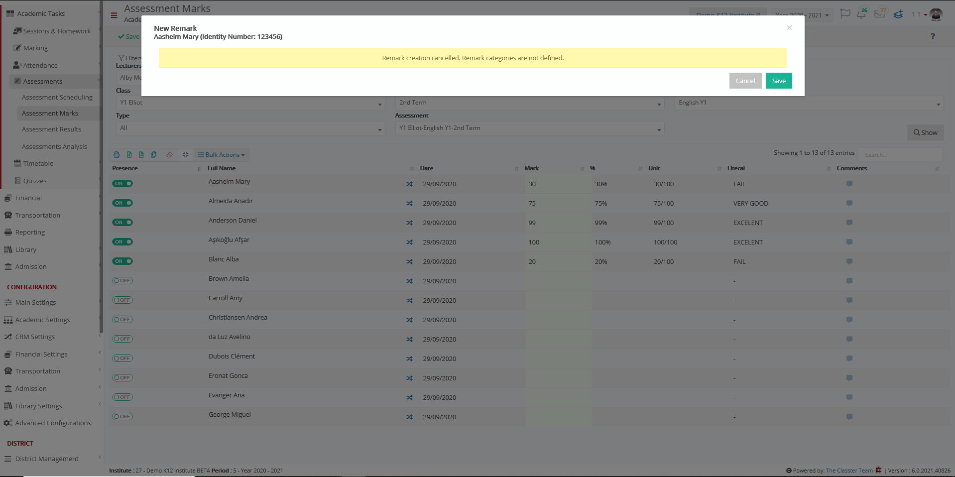
Task: Open the comment icon for Carroll Amy
Action: 849,300
